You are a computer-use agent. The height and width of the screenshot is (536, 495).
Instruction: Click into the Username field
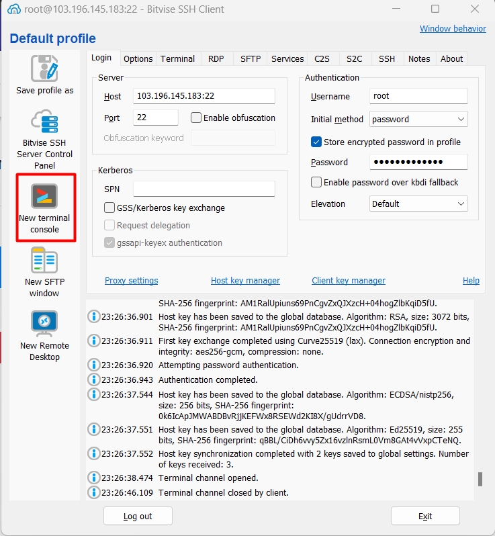(418, 95)
